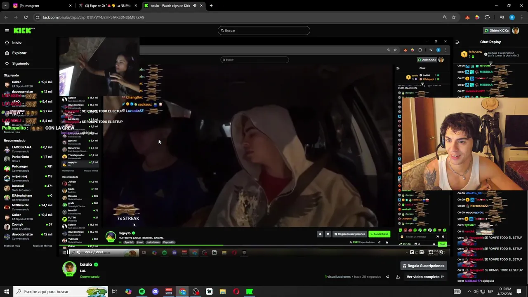Open Chrome's zoom magnifier icon in the address bar
The width and height of the screenshot is (528, 297).
click(445, 17)
